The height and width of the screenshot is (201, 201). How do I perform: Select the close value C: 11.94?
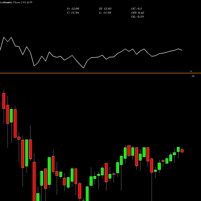tap(73, 13)
